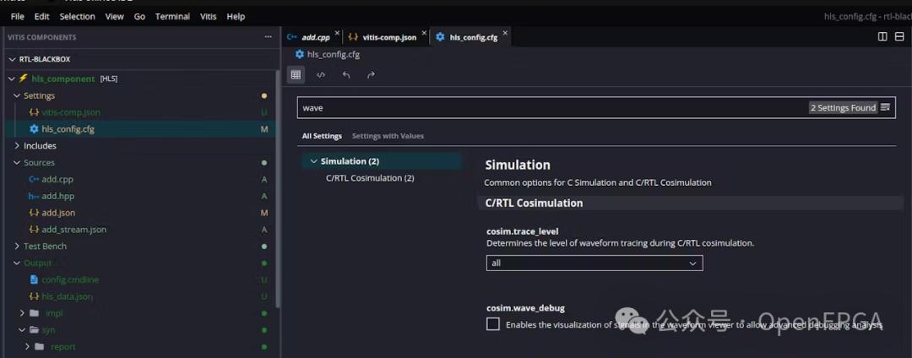Image resolution: width=912 pixels, height=358 pixels.
Task: Open the cosim.trace_level dropdown
Action: click(x=594, y=263)
